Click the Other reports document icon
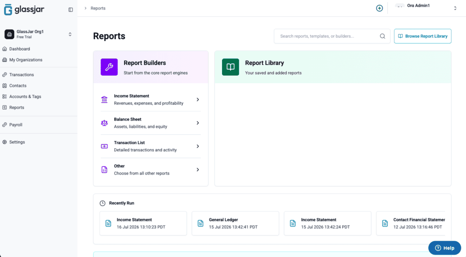Image resolution: width=466 pixels, height=257 pixels. (x=104, y=170)
